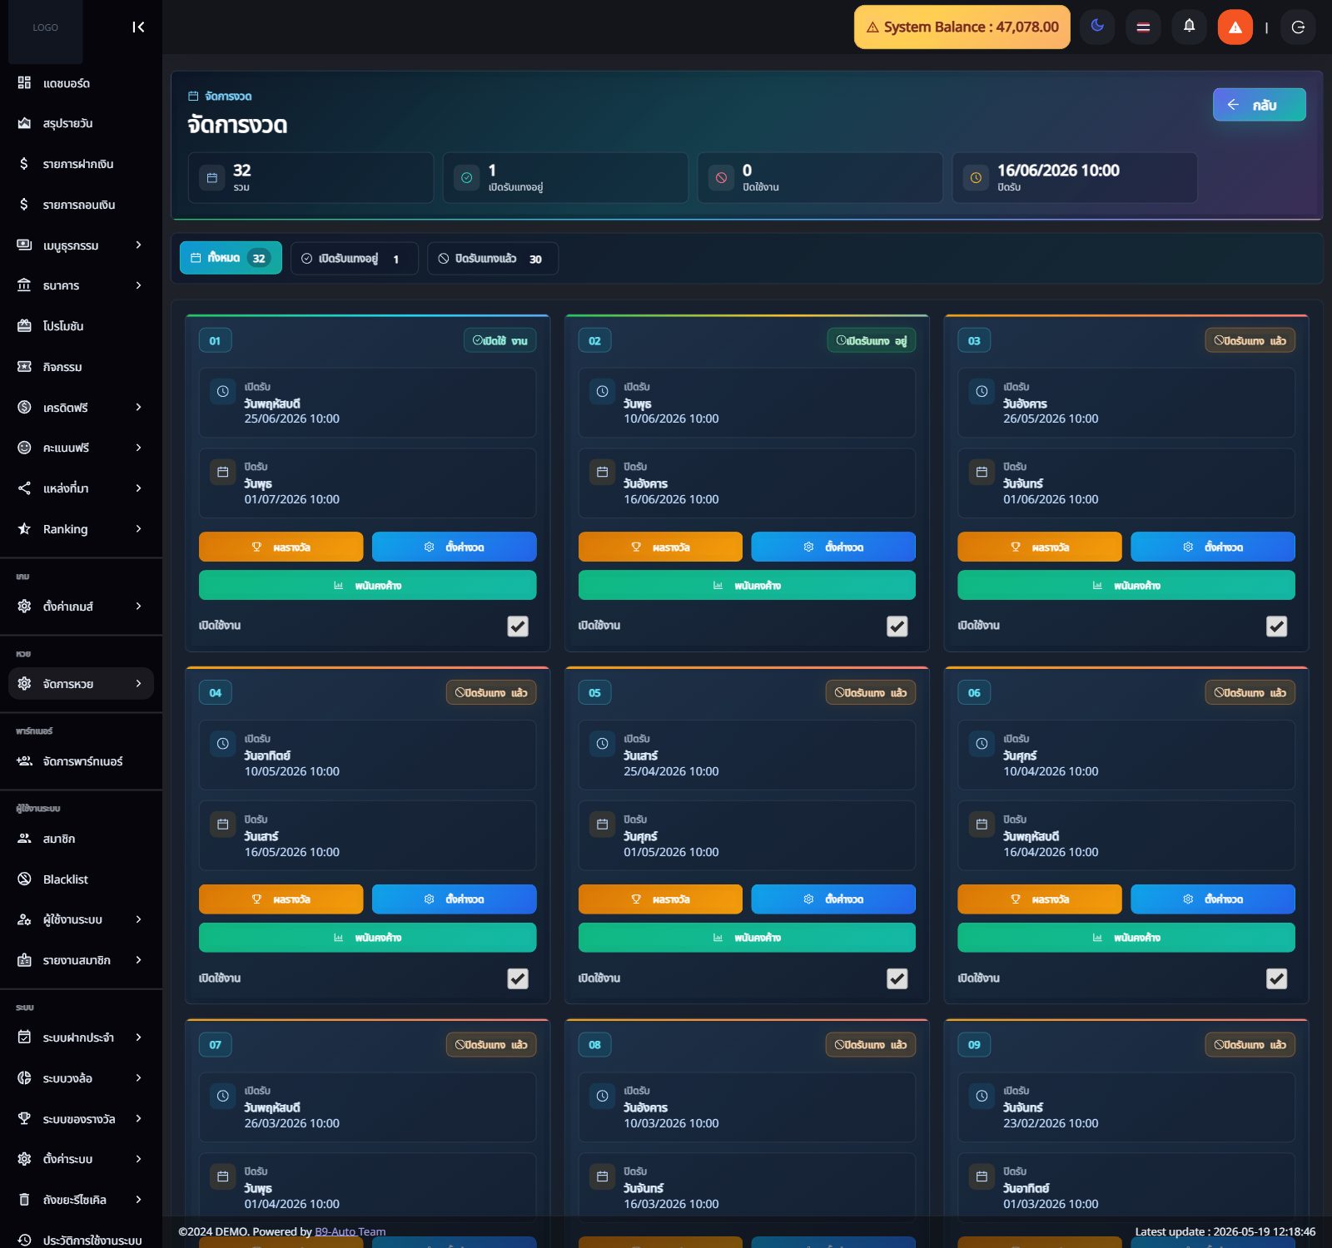This screenshot has width=1332, height=1248.
Task: Click the gear ตั้งค่างวด button on card 03
Action: click(1213, 547)
